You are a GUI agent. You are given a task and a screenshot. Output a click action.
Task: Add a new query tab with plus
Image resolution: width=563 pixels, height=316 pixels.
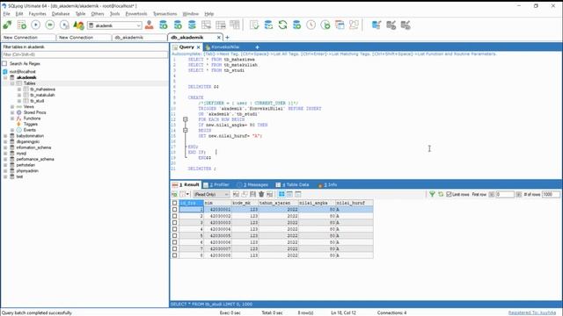(257, 47)
